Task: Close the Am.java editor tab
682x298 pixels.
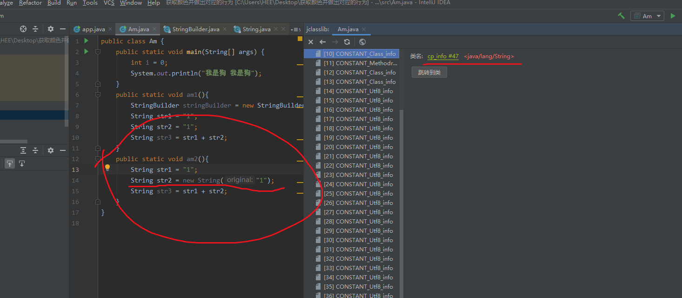Action: (x=155, y=29)
